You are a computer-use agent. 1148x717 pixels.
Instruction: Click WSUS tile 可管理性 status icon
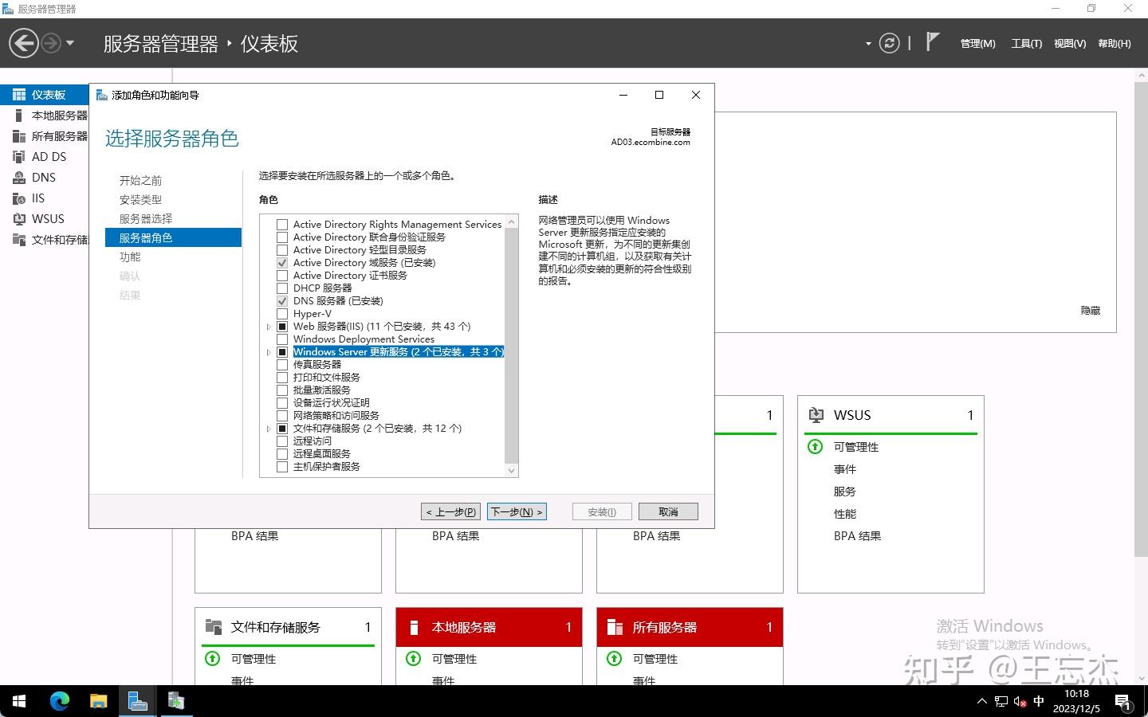(815, 447)
